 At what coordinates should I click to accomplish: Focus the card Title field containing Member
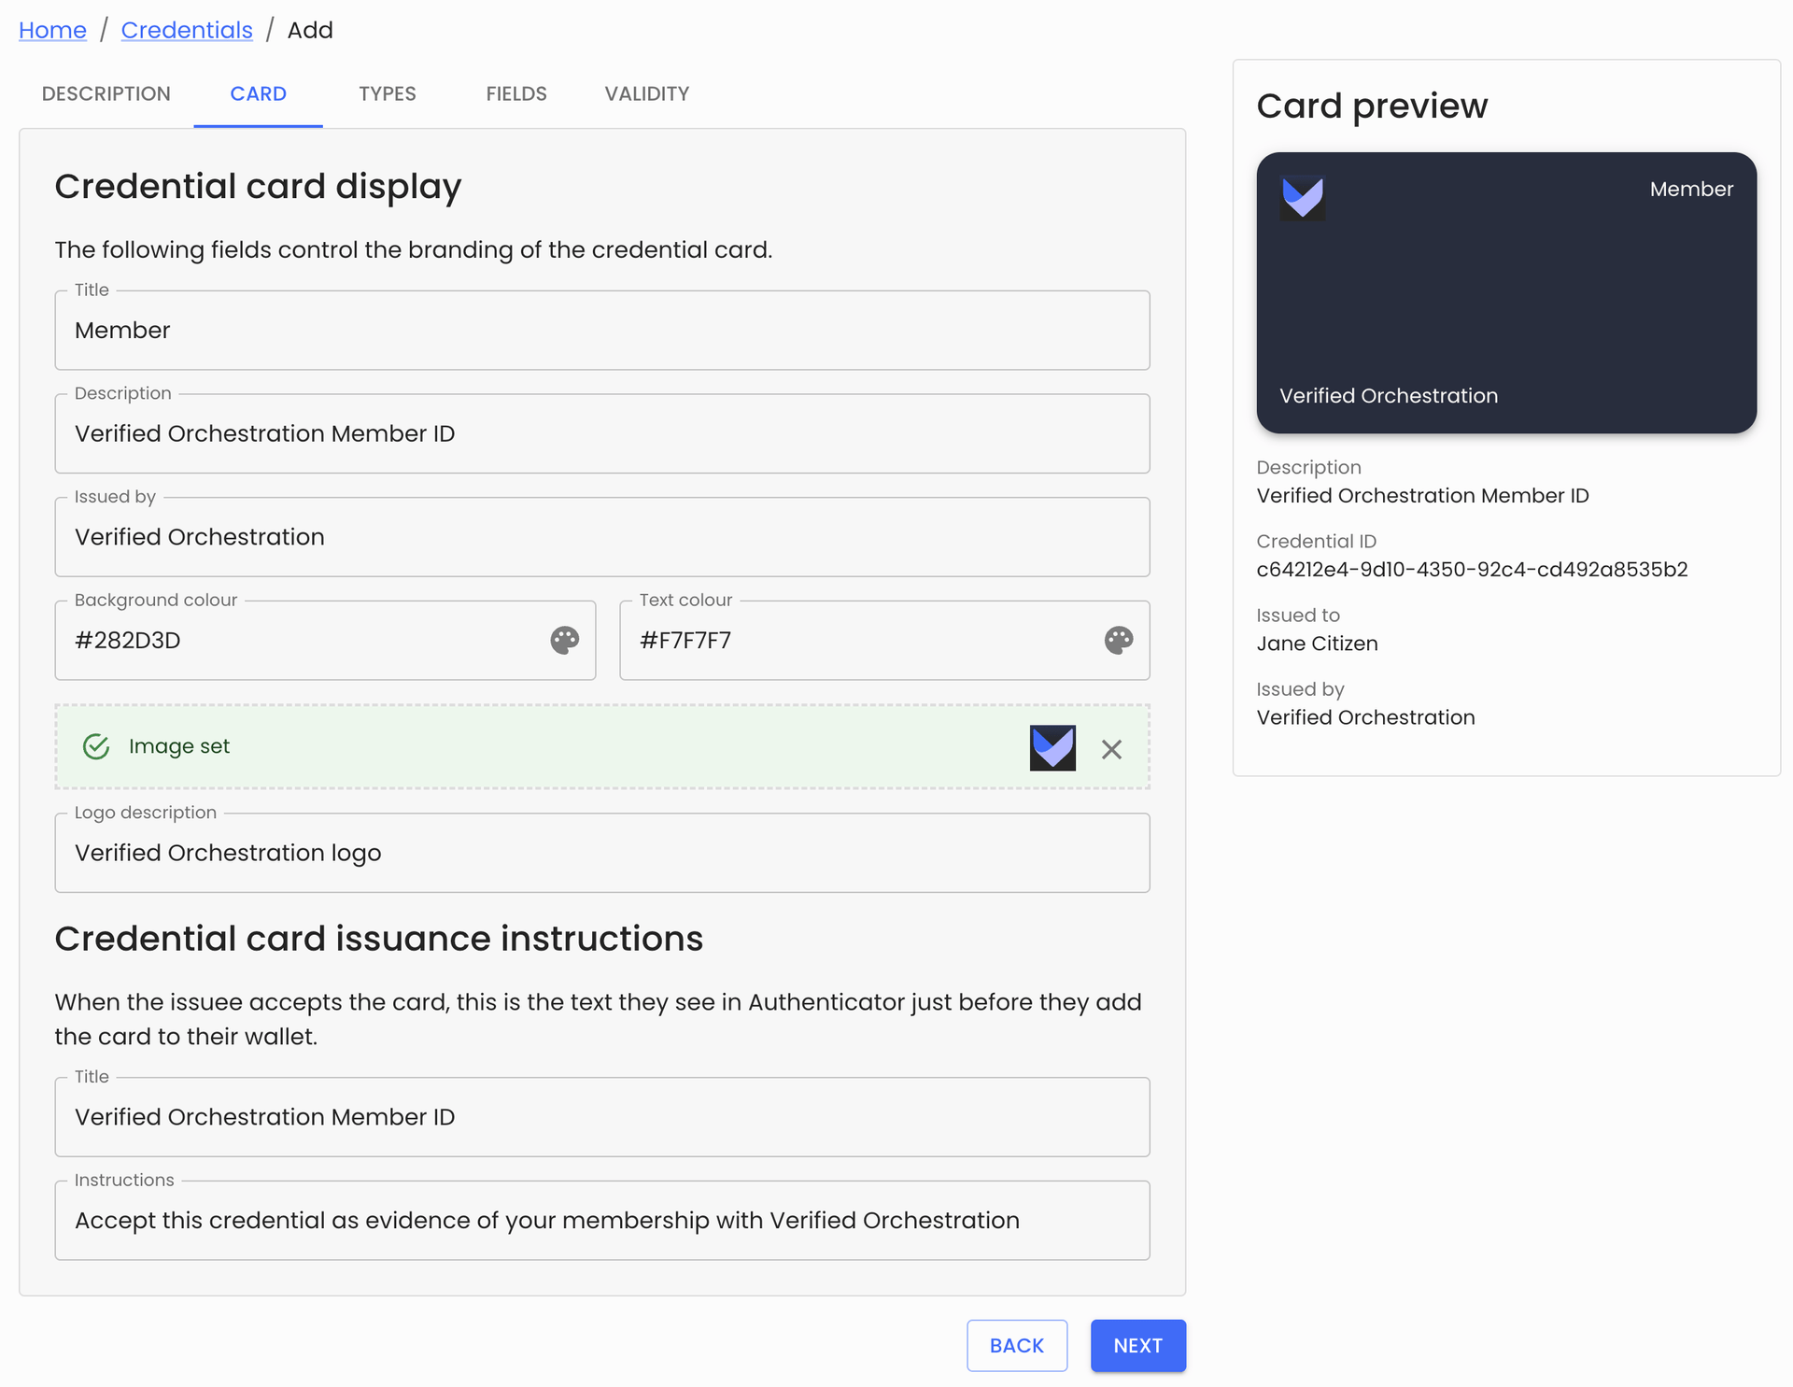601,331
